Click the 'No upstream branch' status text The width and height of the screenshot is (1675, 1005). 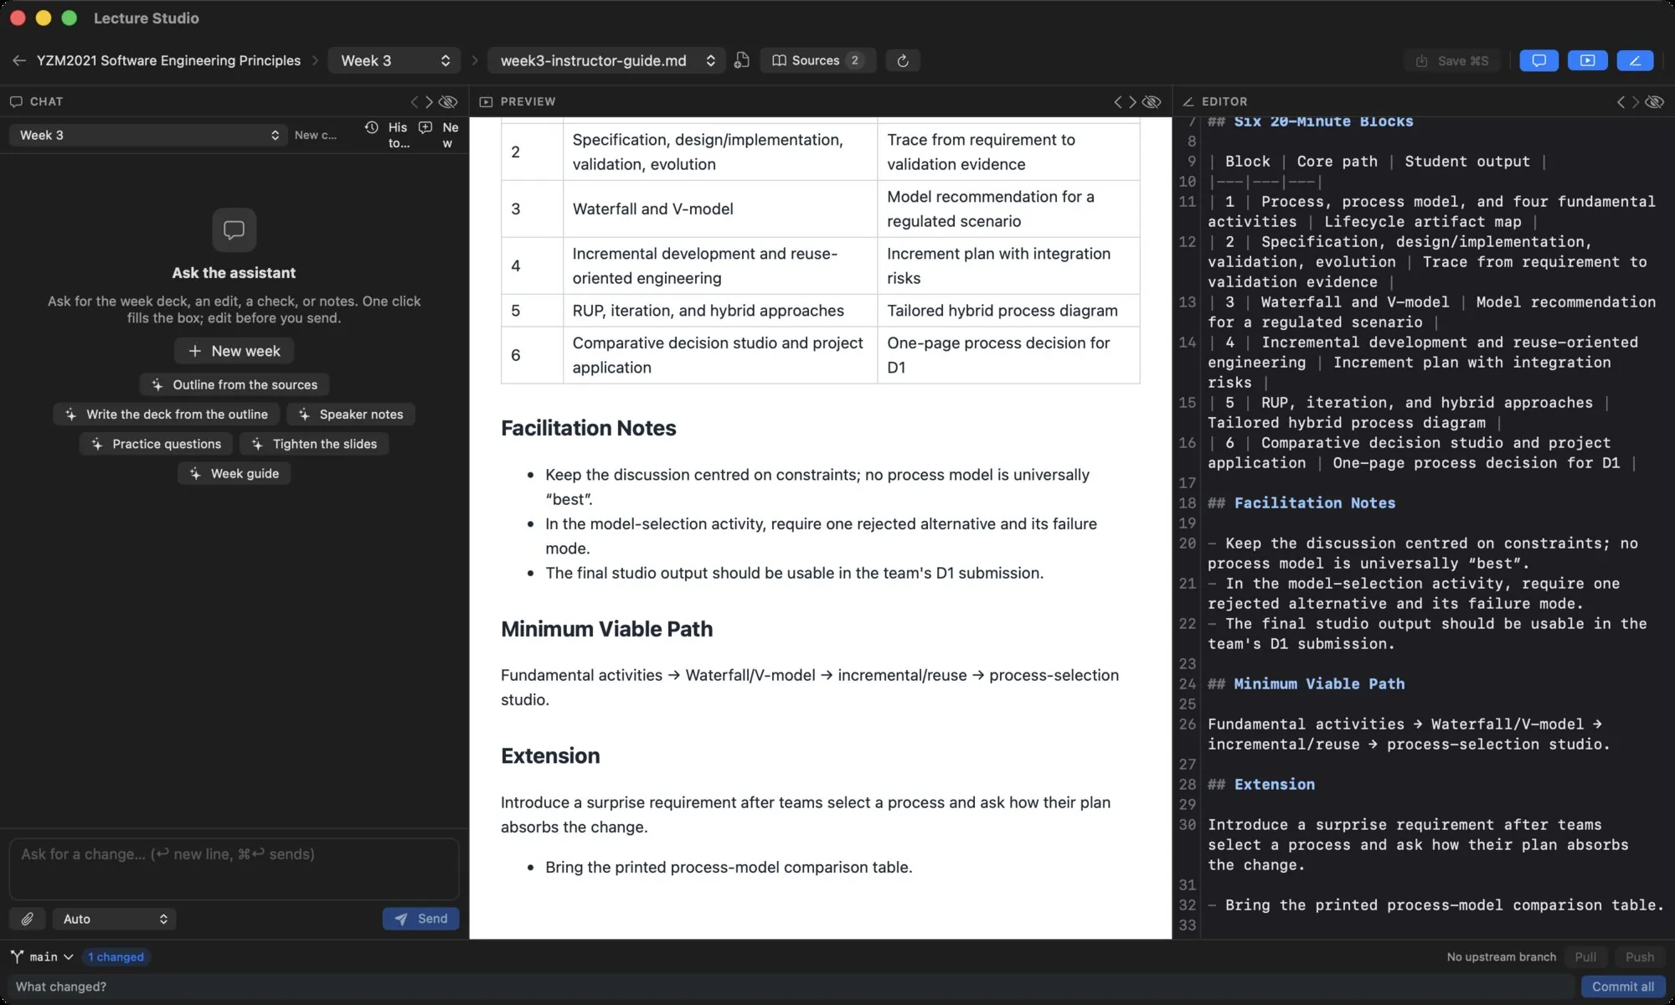1501,956
